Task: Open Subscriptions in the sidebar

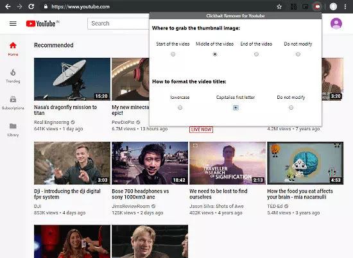Action: (13, 103)
